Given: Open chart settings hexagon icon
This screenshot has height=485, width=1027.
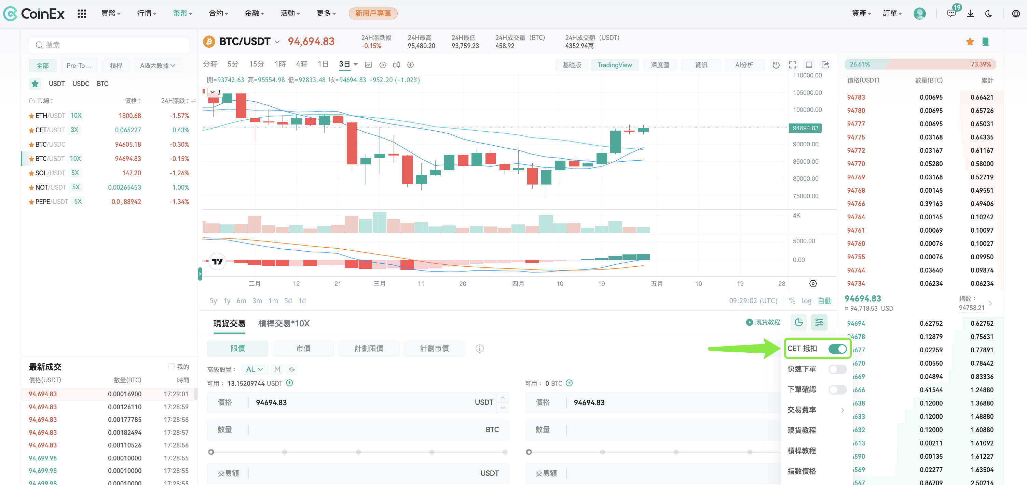Looking at the screenshot, I should click(x=383, y=65).
